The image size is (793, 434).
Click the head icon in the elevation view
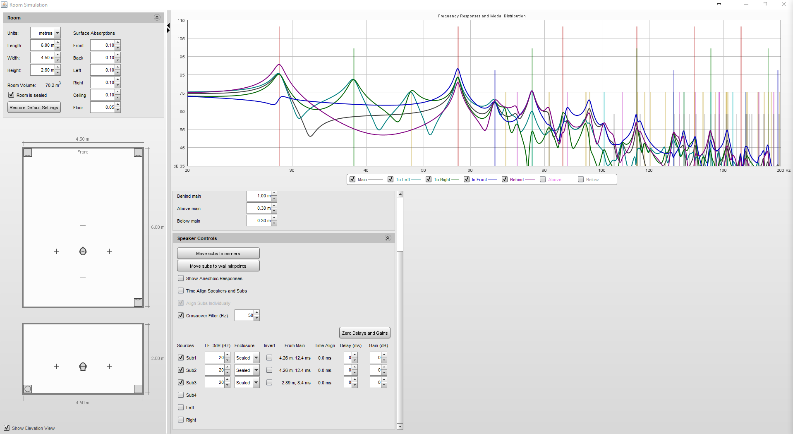pyautogui.click(x=83, y=366)
